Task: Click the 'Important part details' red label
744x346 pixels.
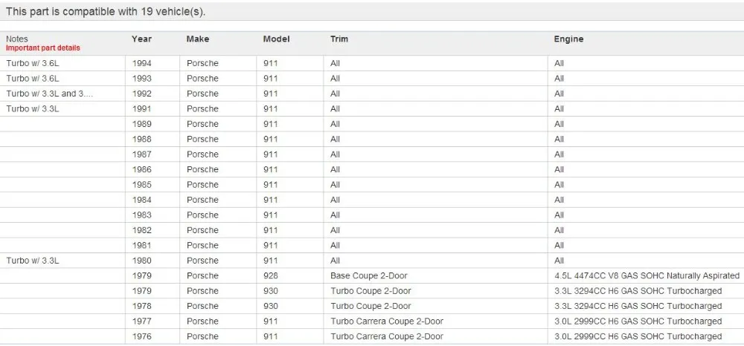Action: click(x=42, y=48)
